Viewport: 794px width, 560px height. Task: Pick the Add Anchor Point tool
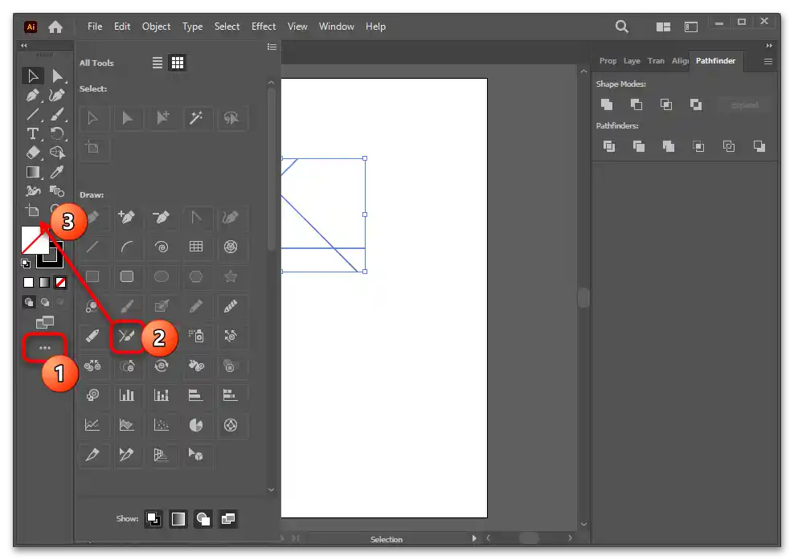coord(127,218)
